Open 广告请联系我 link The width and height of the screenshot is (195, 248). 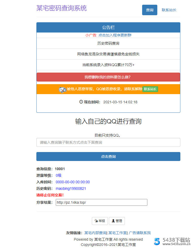tap(140, 233)
